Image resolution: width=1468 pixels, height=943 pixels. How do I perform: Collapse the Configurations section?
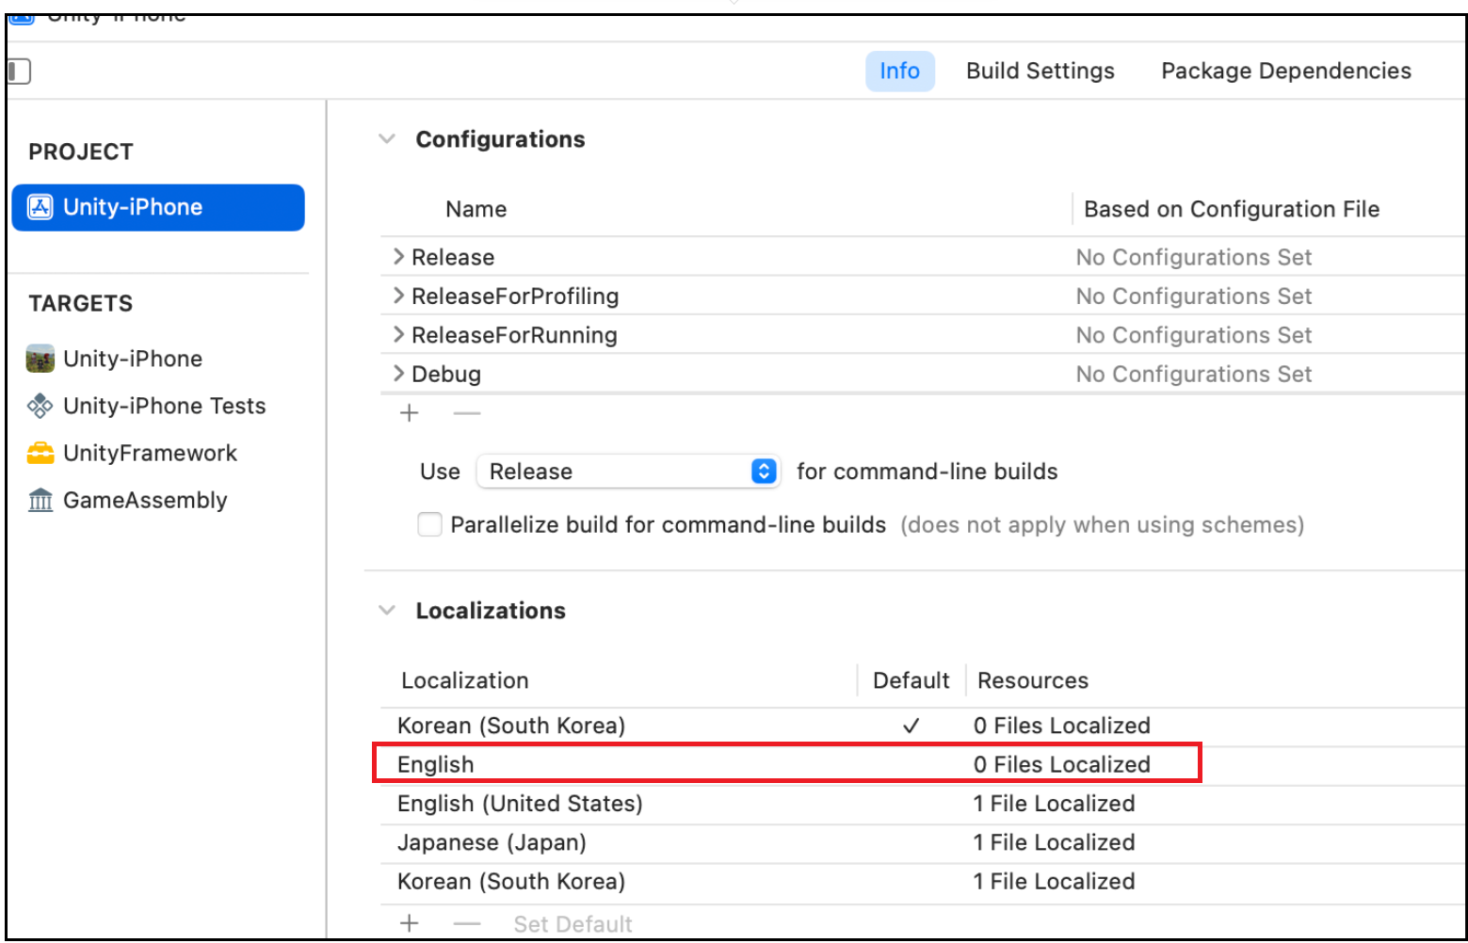pos(386,138)
